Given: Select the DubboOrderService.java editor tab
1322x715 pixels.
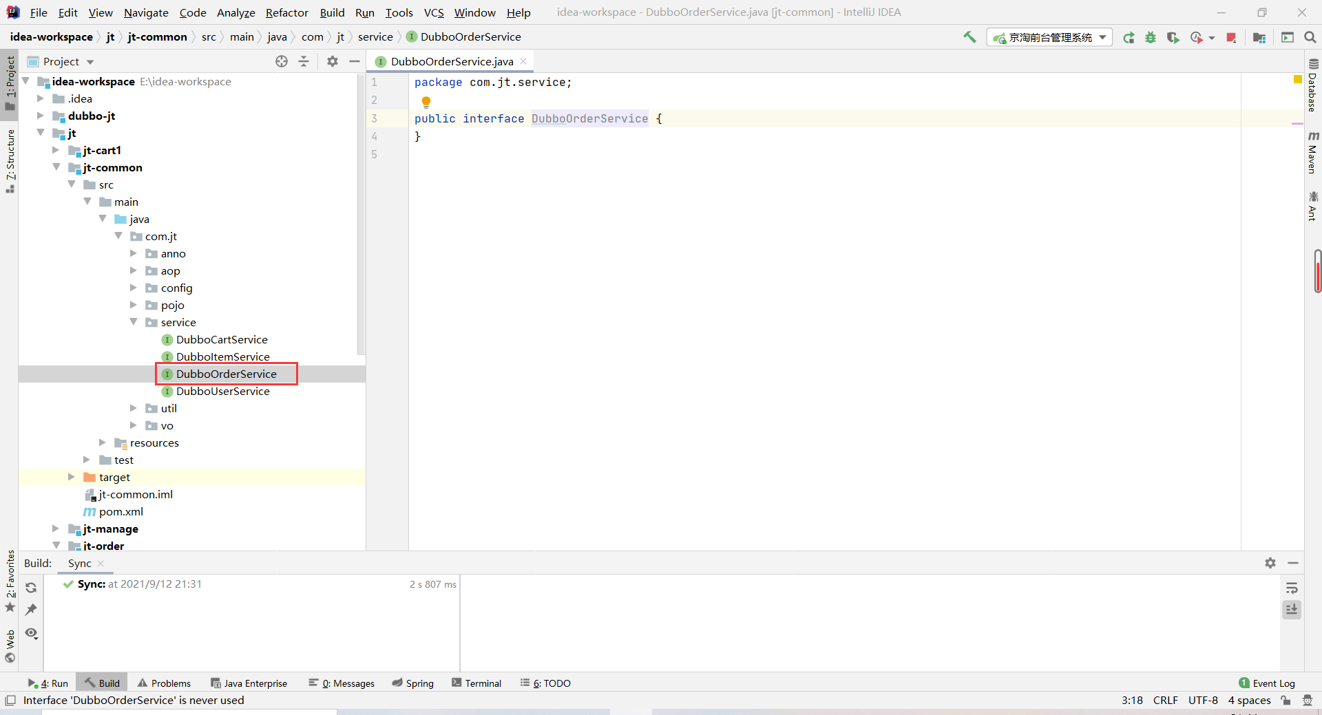Looking at the screenshot, I should [x=451, y=61].
